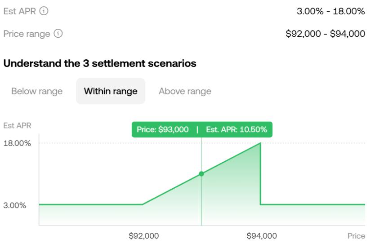Click the settlement scenarios heading
379x248 pixels.
click(x=100, y=63)
